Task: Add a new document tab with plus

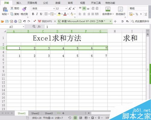Action: (115, 22)
